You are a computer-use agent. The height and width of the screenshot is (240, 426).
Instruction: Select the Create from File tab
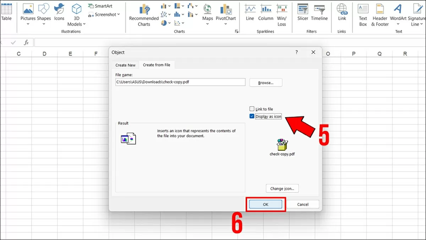(x=157, y=65)
